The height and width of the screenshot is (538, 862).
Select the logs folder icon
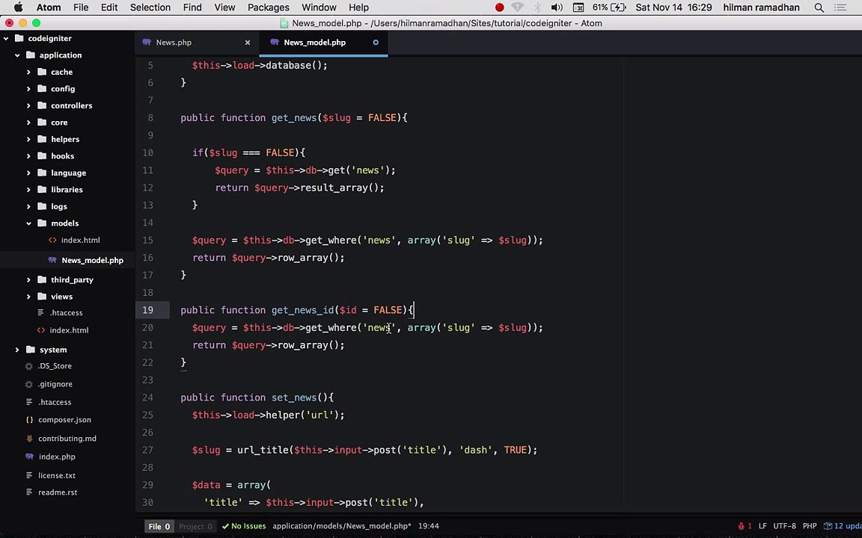42,206
